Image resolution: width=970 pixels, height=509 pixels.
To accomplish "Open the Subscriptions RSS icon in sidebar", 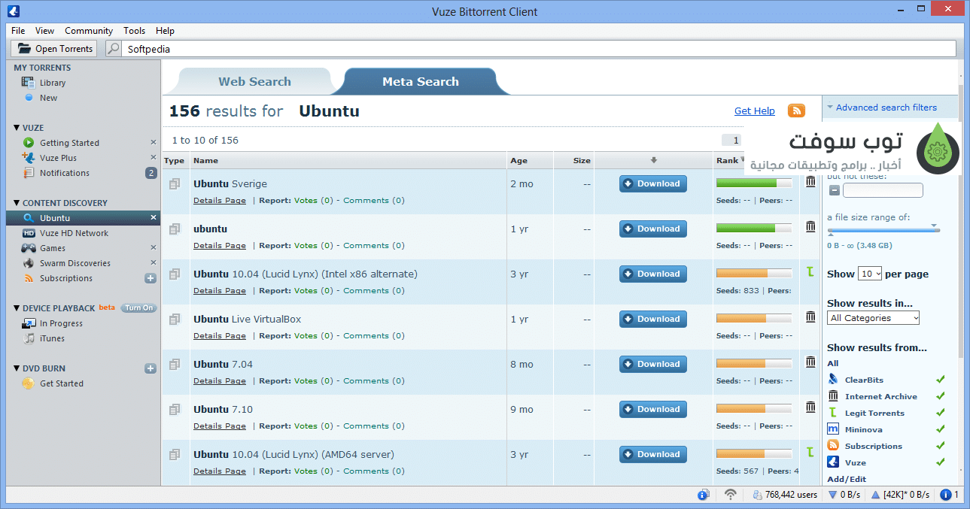I will [x=29, y=278].
